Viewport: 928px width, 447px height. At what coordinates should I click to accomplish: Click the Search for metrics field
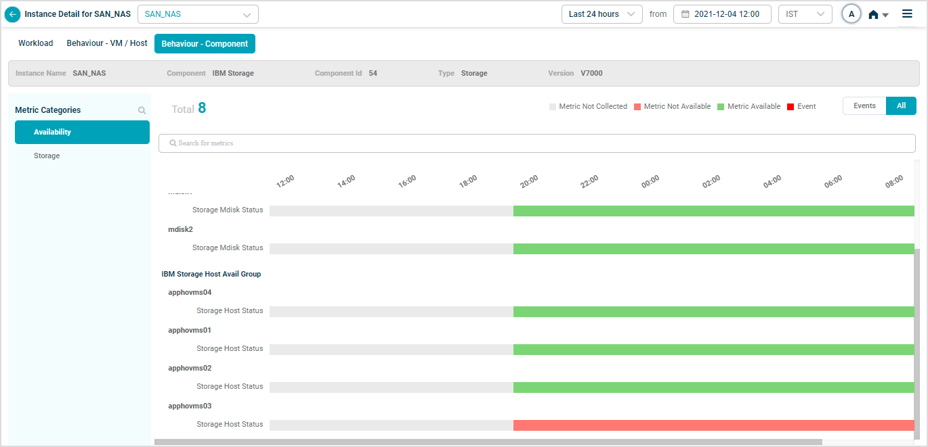tap(536, 143)
